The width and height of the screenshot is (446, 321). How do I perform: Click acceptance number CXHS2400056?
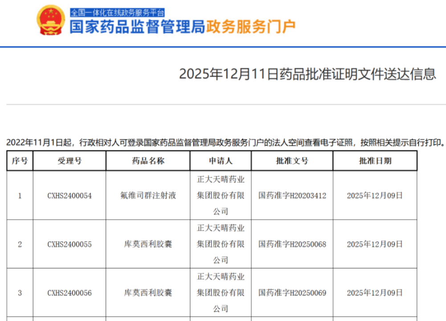click(x=70, y=293)
